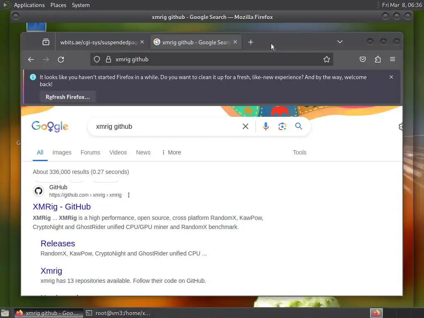Switch to Videos results

pos(118,152)
